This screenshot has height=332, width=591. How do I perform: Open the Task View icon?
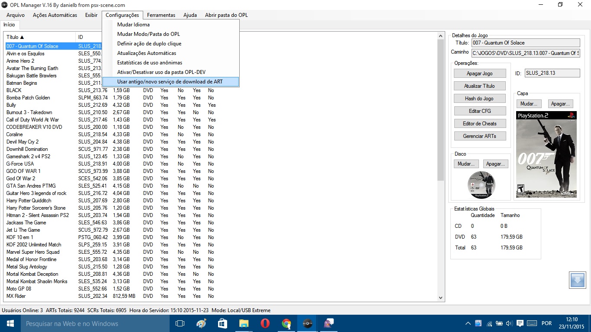point(180,323)
